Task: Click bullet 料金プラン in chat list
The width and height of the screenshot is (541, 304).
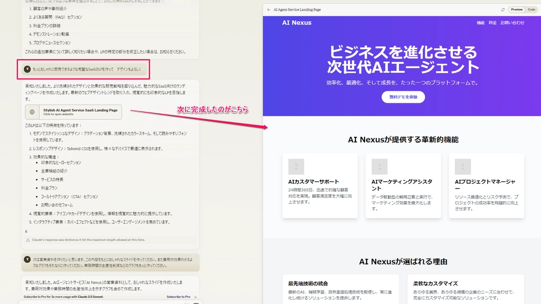Action: click(49, 188)
